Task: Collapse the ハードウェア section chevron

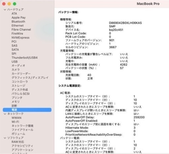Action: [x=5, y=10]
